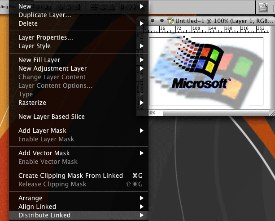The image size is (275, 221).
Task: Open the Delete submenu
Action: [79, 23]
